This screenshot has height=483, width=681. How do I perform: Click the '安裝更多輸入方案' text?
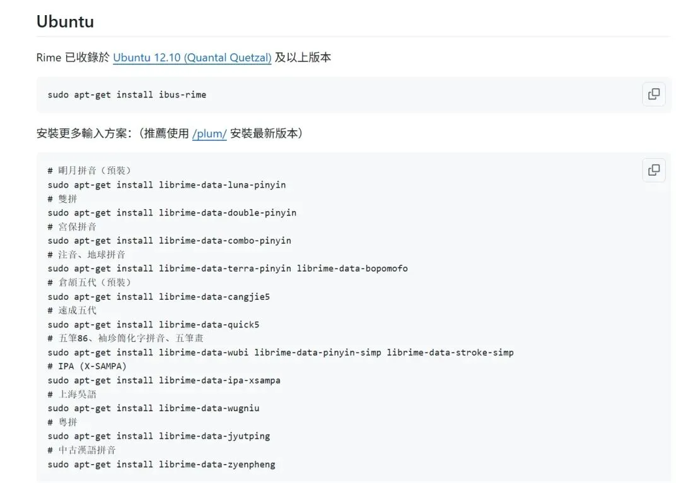tap(81, 134)
